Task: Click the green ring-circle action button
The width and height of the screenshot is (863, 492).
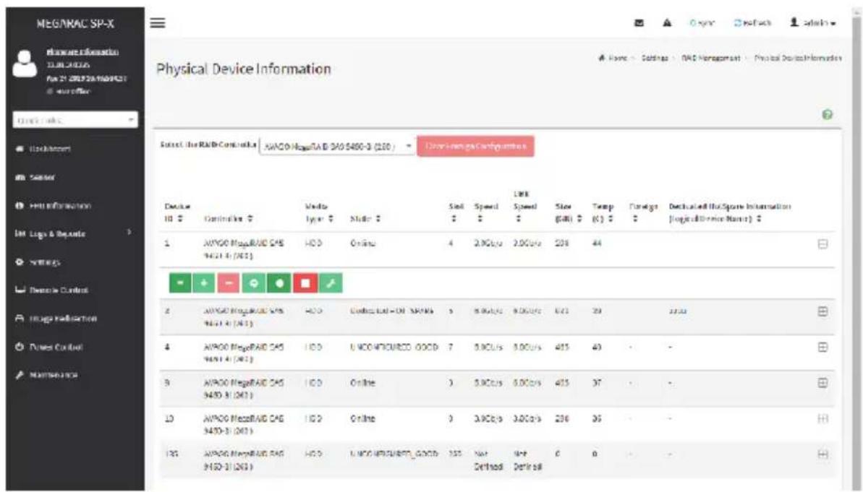Action: tap(254, 283)
